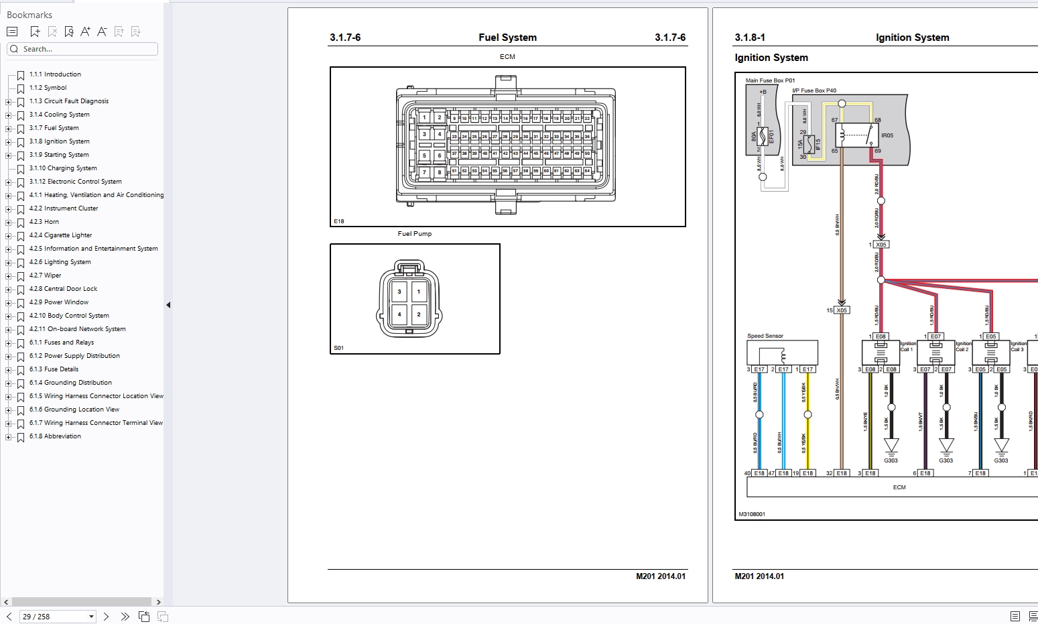Expand the 3.1.12 Electronic Control System bookmark
This screenshot has width=1038, height=624.
pyautogui.click(x=8, y=182)
